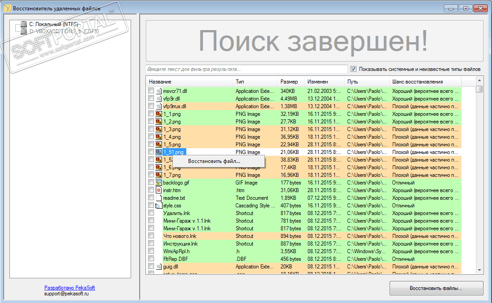492x303 pixels.
Task: Click the Cascading Style type cell
Action: coord(255,206)
